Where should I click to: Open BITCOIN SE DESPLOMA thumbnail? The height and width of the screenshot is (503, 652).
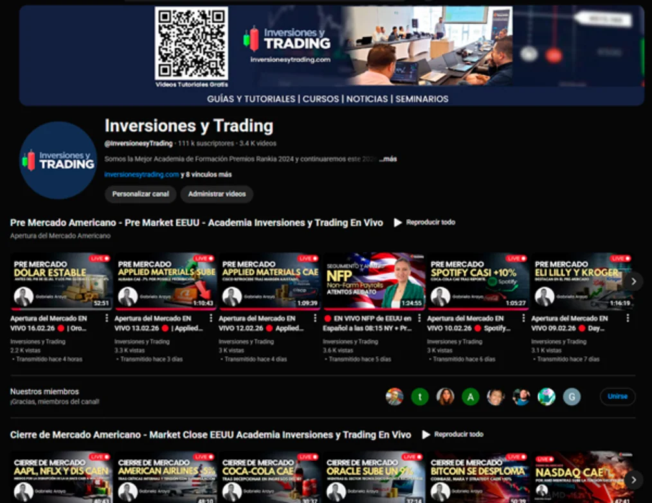pyautogui.click(x=478, y=478)
